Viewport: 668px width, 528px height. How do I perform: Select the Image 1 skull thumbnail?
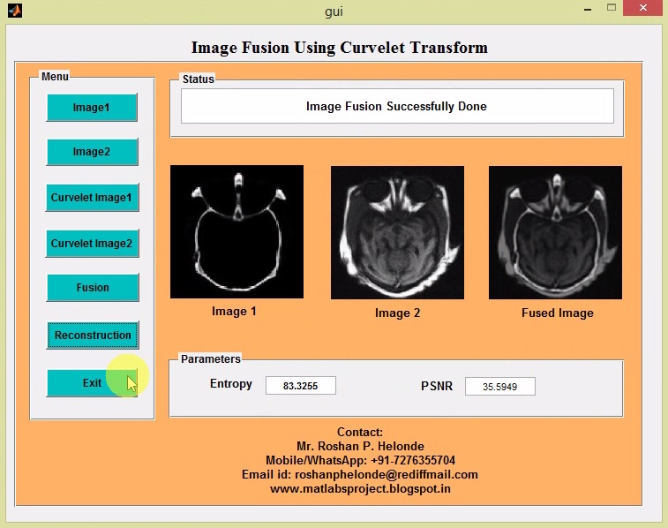pos(236,232)
